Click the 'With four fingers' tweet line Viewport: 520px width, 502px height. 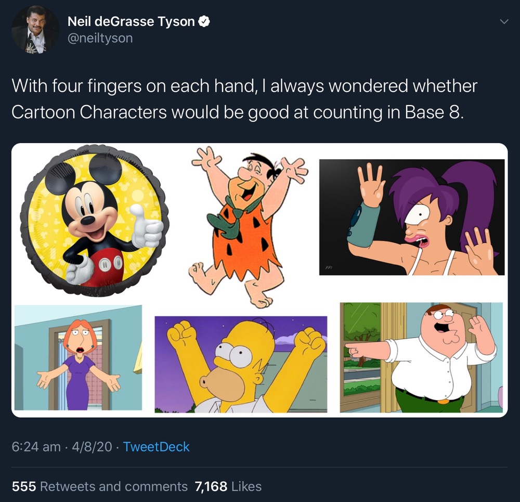[244, 86]
